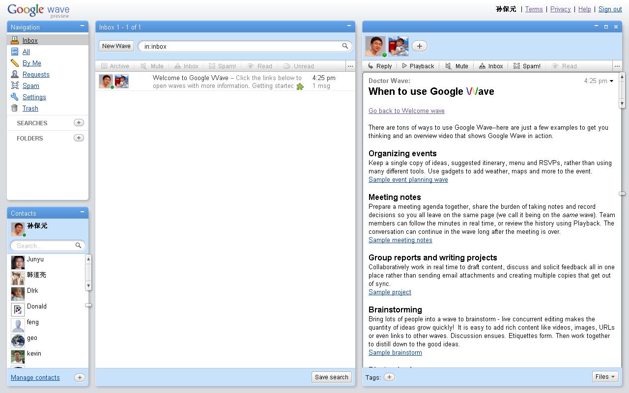Mute the open wave
Screen dimensions: 629x393
tap(457, 66)
